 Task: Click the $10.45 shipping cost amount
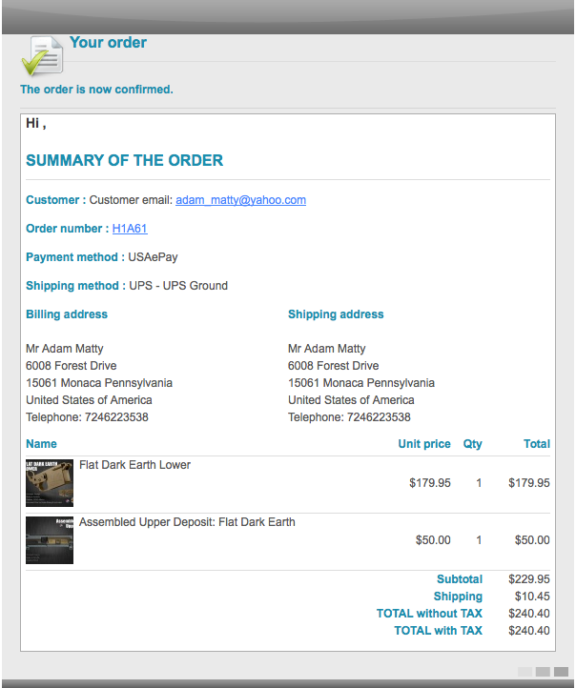tap(531, 597)
